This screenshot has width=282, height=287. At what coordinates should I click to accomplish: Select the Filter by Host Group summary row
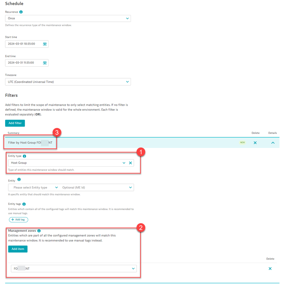click(142, 142)
